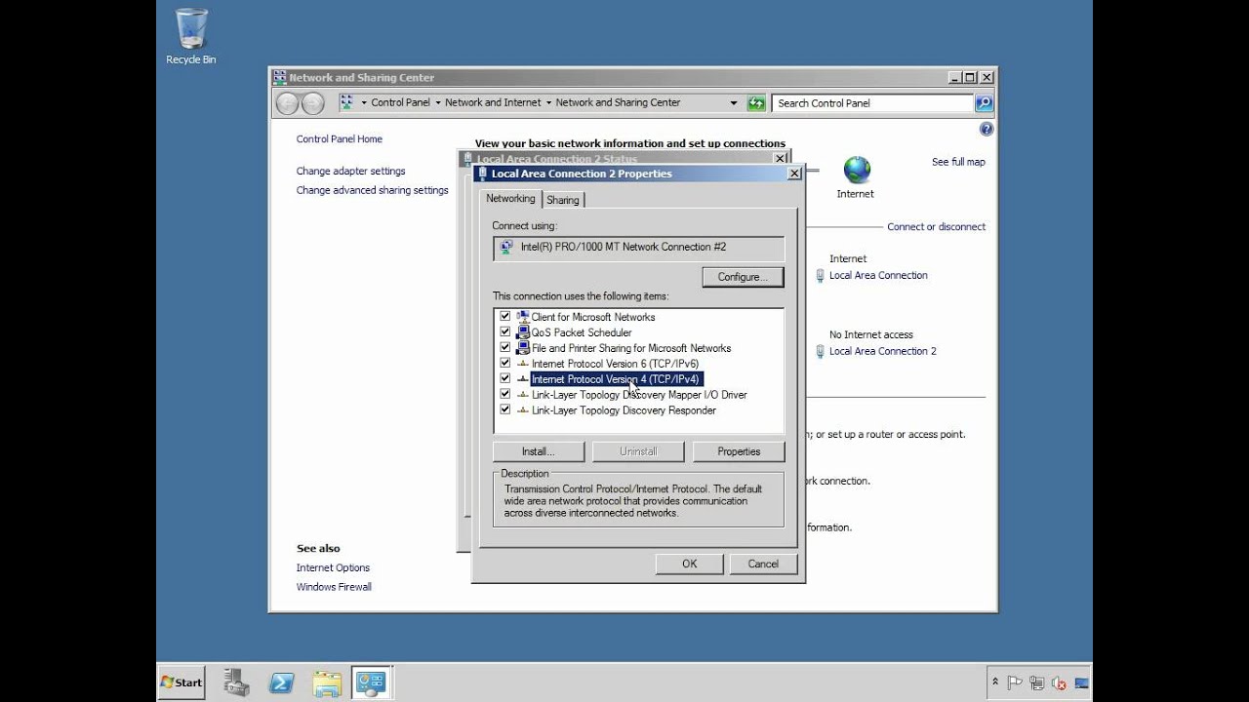Screen dimensions: 1249x702
Task: Click Cancel in the Properties dialog
Action: coord(763,564)
